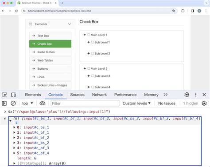Switch to DevTools Console tab
Screen dimensions: 210x167
point(55,95)
